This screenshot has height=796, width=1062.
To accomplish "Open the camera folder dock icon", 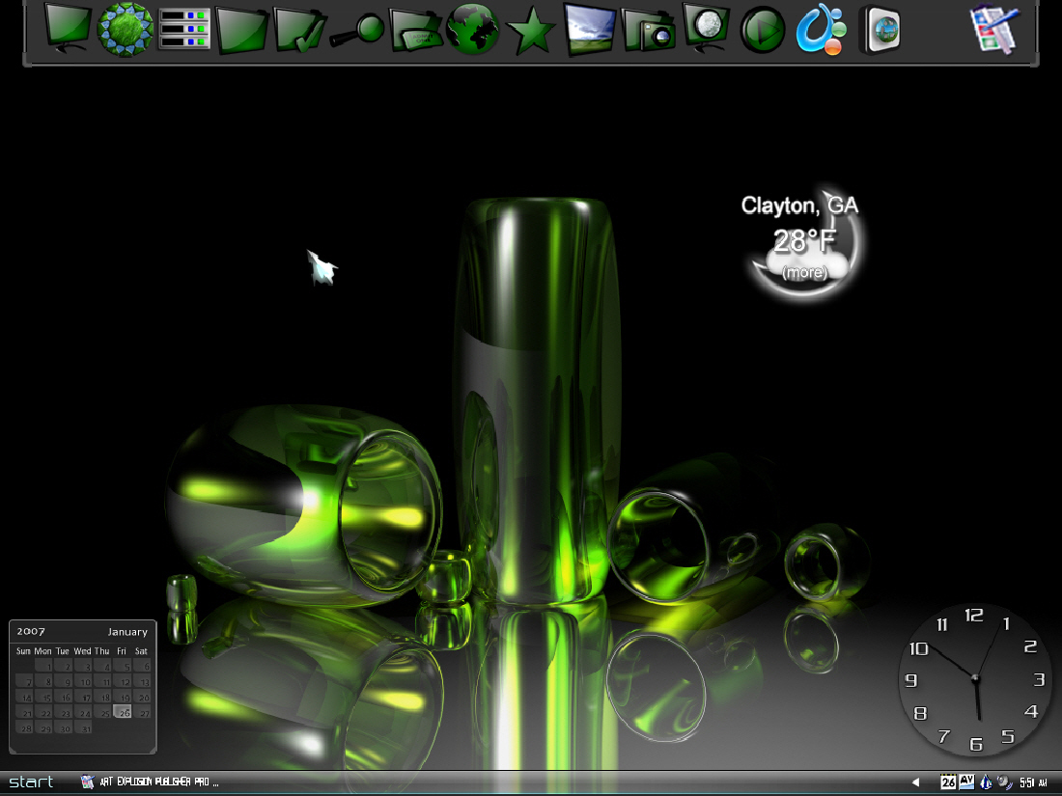I will click(x=648, y=31).
